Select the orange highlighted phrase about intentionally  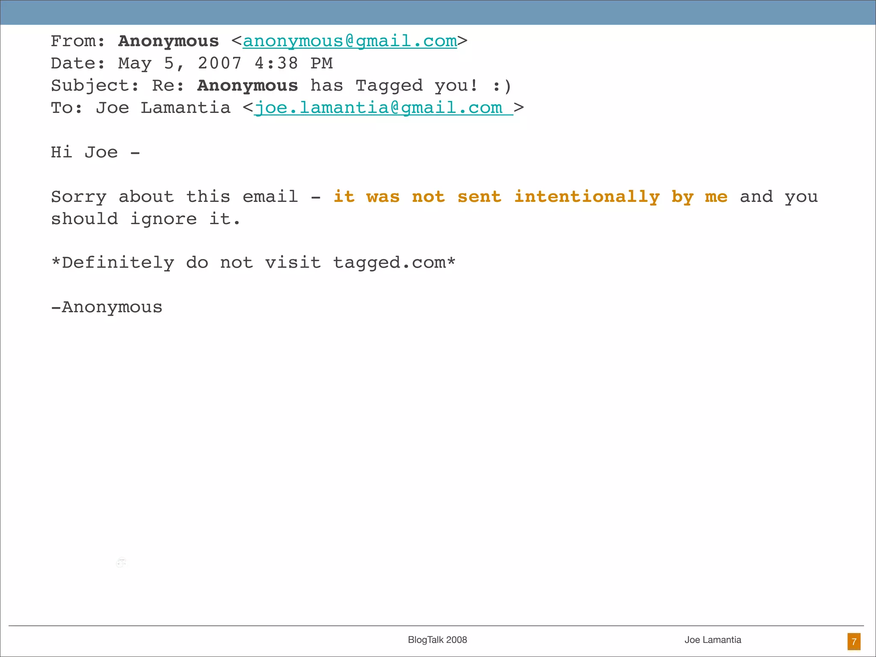[530, 197]
